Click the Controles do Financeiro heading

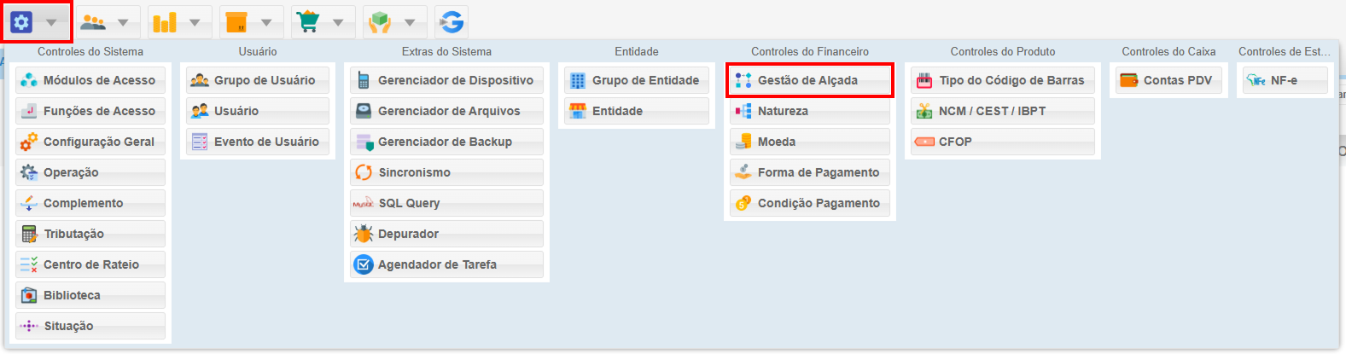click(x=810, y=52)
